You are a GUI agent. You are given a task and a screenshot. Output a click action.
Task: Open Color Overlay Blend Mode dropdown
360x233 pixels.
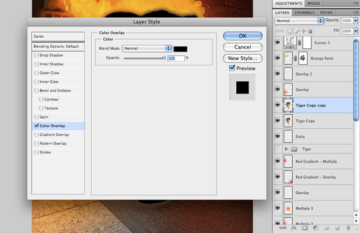pyautogui.click(x=147, y=49)
